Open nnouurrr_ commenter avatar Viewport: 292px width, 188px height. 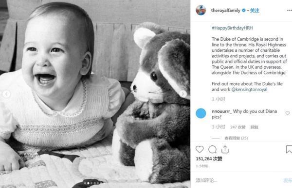click(x=201, y=113)
